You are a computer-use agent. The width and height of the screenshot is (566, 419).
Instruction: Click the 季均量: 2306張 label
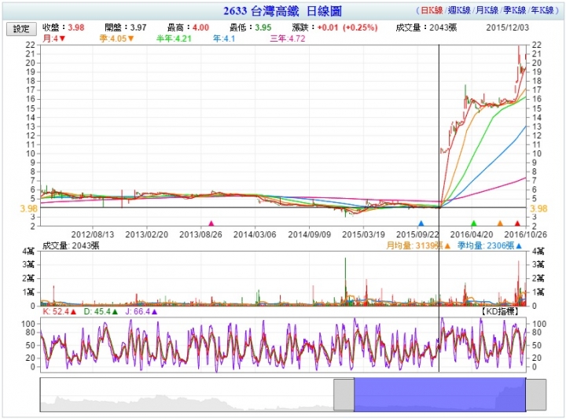(x=490, y=246)
